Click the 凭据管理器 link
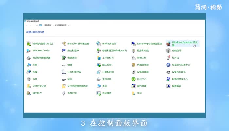Image resolution: width=229 pixels, height=131 pixels. coord(143,65)
